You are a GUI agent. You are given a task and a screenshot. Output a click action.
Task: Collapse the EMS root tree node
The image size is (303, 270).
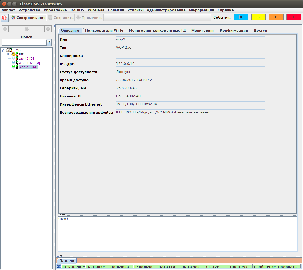[3, 50]
